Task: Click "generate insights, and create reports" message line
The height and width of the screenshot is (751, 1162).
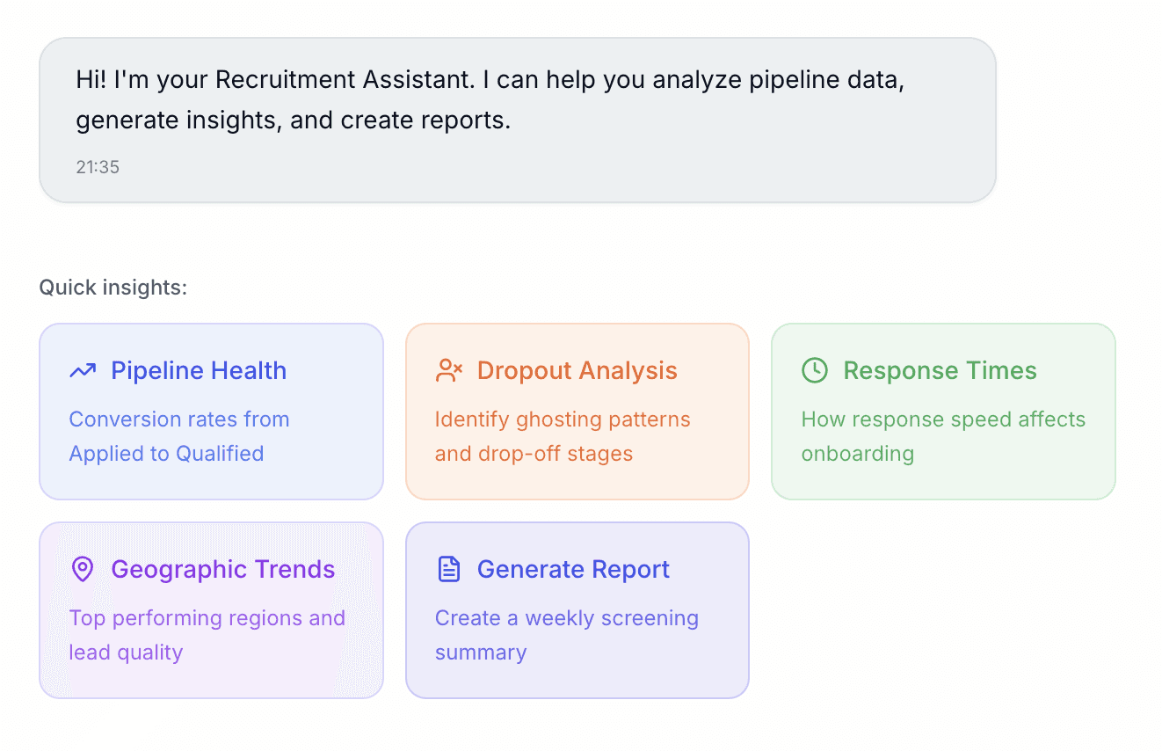Action: 293,120
